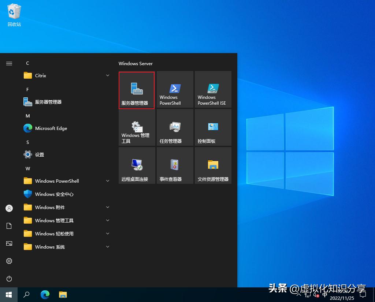Screen dimensions: 375x302
Task: Click the letter M section header
Action: [27, 116]
